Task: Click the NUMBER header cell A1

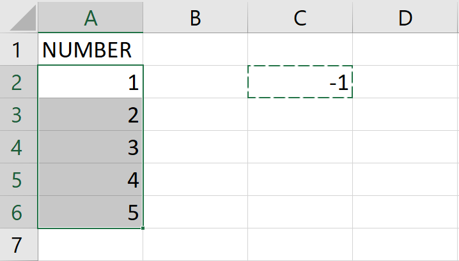Action: coord(90,49)
